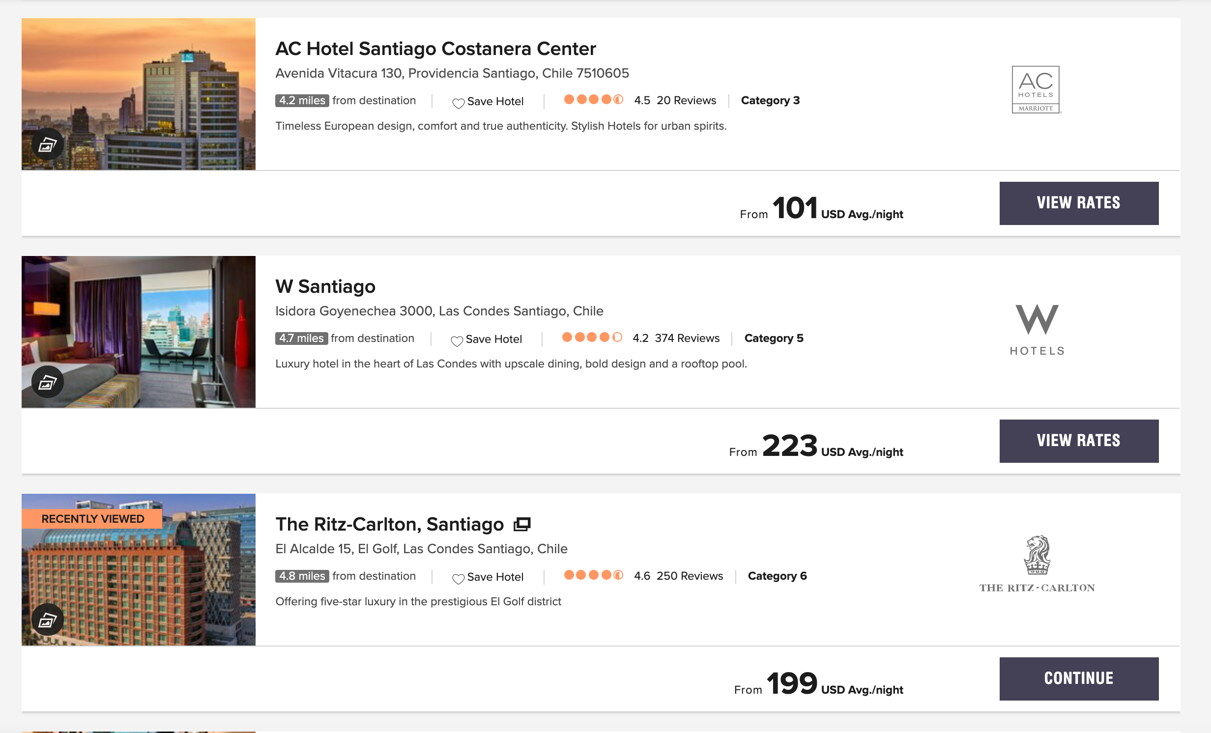Viewport: 1211px width, 733px height.
Task: Open the 20 Reviews link for AC Hotel
Action: [686, 100]
